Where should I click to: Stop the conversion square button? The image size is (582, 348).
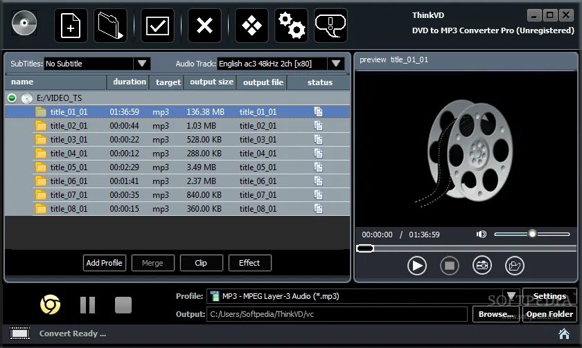123,305
